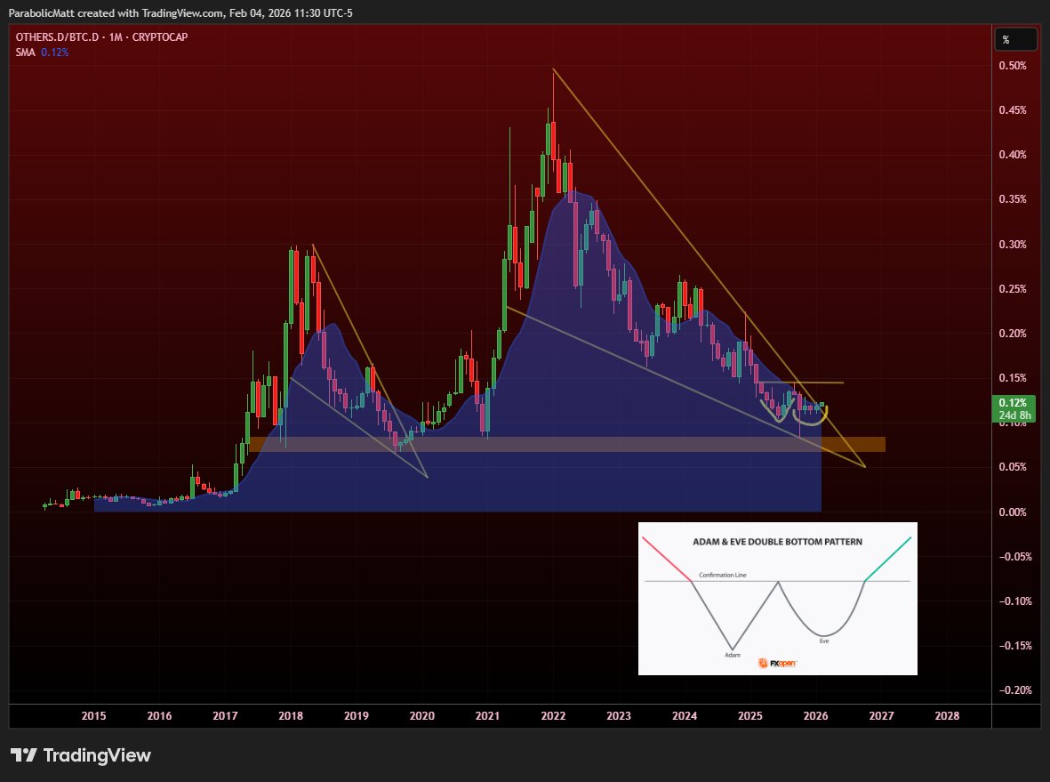This screenshot has width=1050, height=782.
Task: Click the 'Eve' label in the inset
Action: (824, 641)
